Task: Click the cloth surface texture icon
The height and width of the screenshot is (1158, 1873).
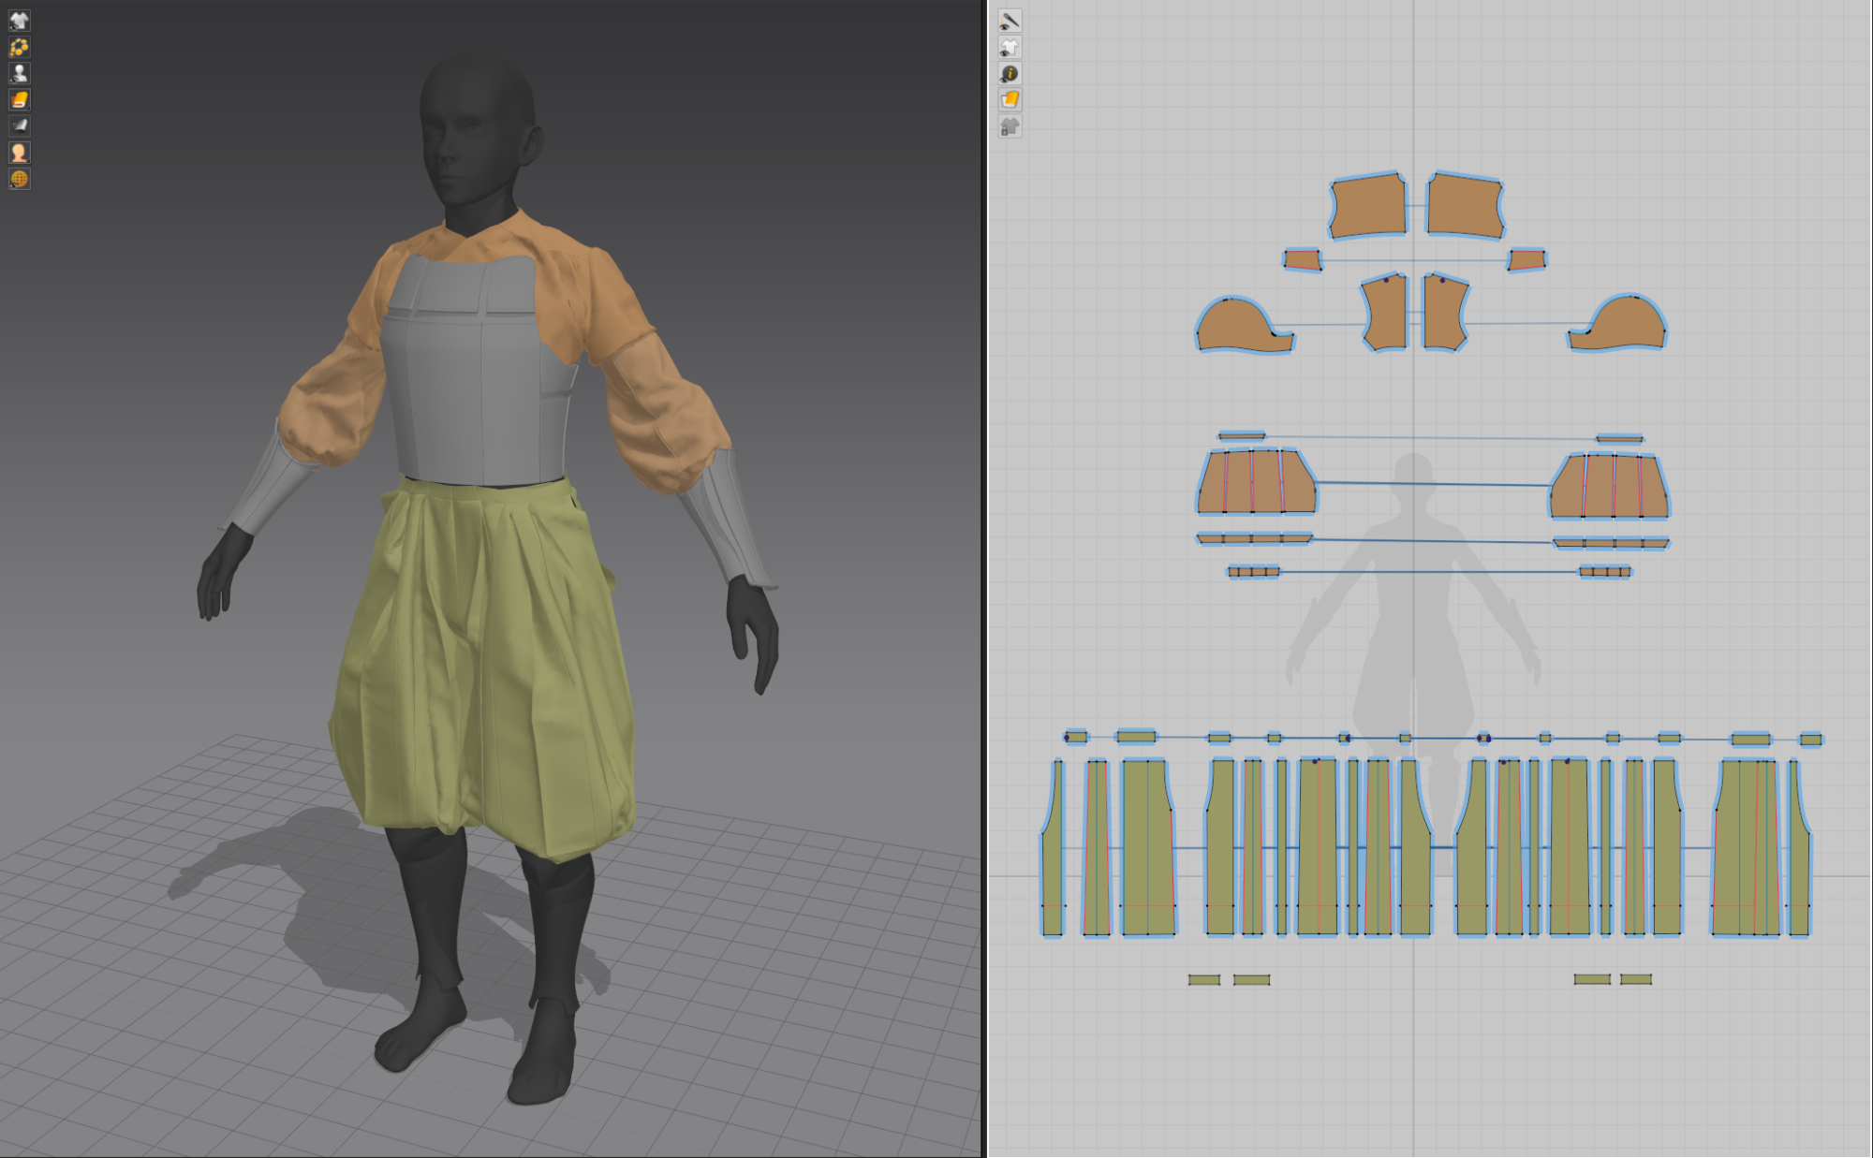Action: coord(20,125)
